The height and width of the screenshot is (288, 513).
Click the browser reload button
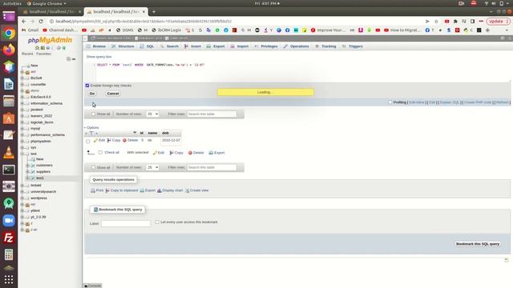coord(41,22)
